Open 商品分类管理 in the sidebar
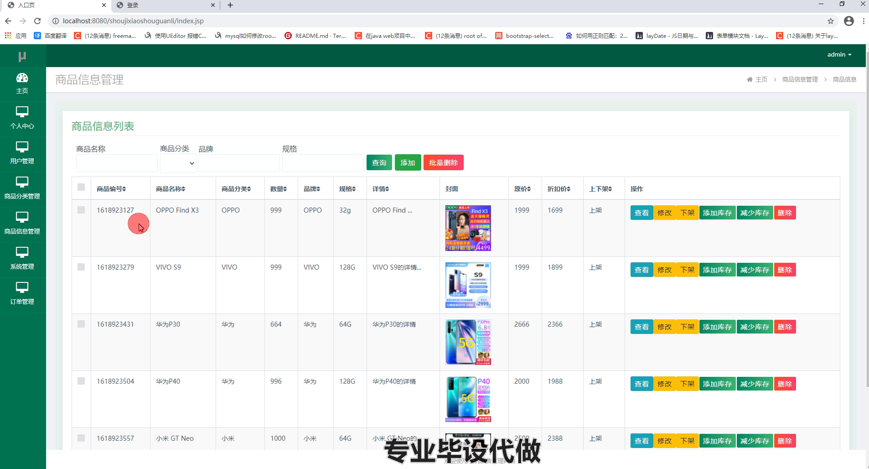The image size is (869, 469). pyautogui.click(x=22, y=188)
